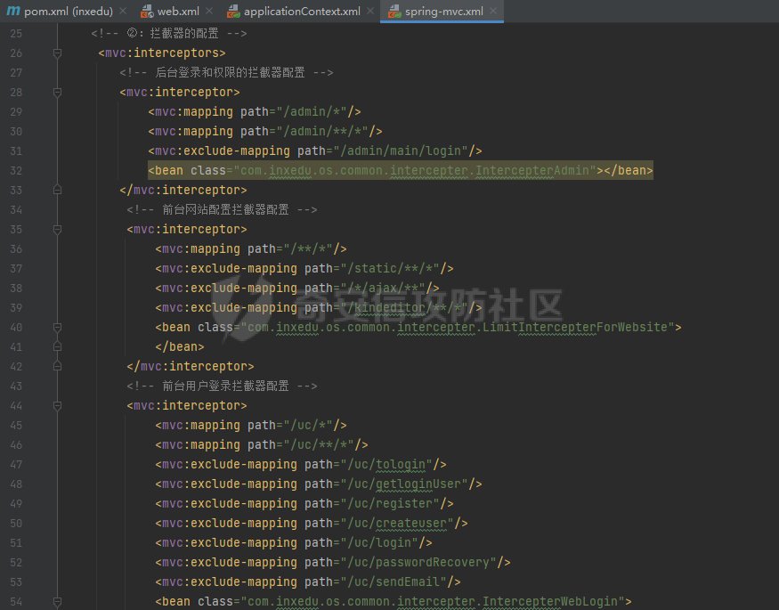Open the applicationContext.xml tab

301,12
